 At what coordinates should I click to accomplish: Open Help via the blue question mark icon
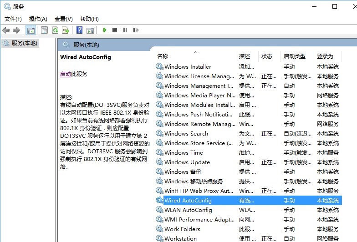79,30
